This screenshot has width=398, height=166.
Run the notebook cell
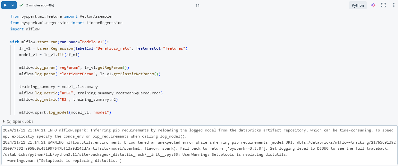point(5,5)
